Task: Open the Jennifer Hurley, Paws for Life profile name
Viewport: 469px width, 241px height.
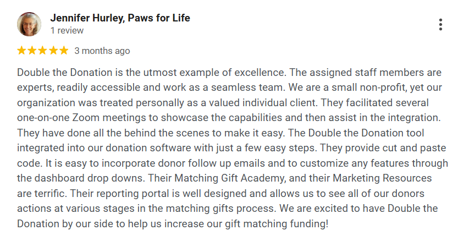Action: (x=120, y=18)
